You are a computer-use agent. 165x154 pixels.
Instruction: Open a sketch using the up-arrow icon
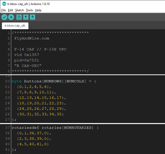[x=26, y=17]
